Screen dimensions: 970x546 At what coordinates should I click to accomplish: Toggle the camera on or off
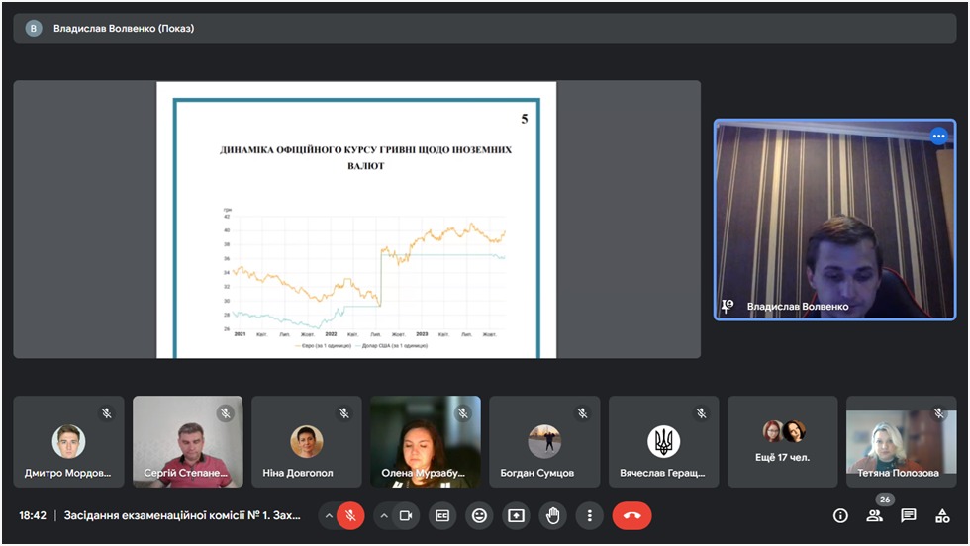pos(406,515)
